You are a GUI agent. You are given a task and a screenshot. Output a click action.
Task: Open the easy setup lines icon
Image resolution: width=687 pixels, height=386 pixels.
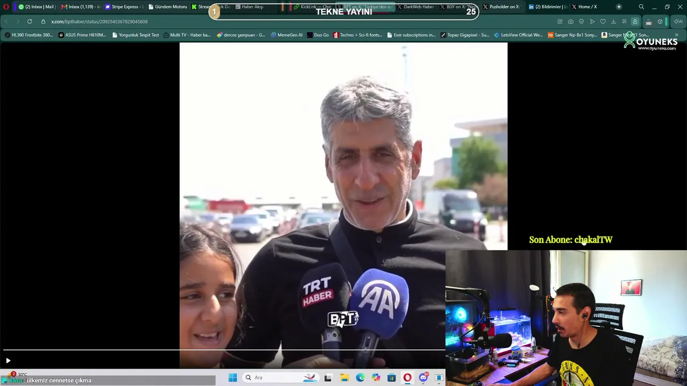[624, 21]
